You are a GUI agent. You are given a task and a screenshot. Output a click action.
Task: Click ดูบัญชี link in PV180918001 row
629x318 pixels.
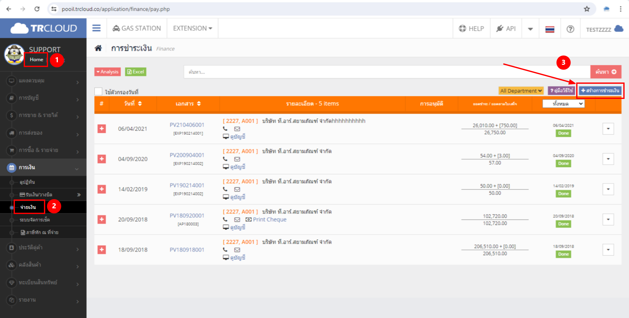pyautogui.click(x=234, y=258)
